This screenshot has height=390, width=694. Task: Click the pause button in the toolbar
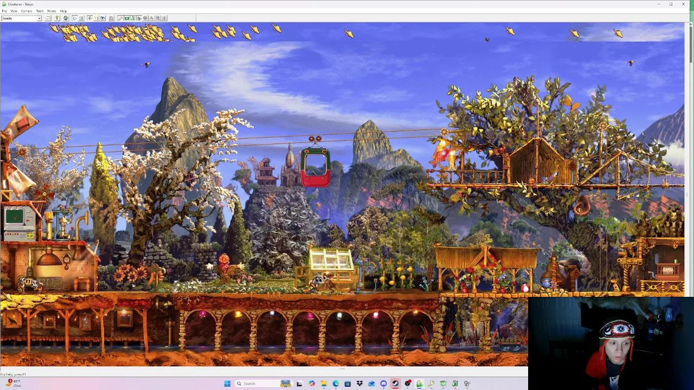[x=81, y=18]
